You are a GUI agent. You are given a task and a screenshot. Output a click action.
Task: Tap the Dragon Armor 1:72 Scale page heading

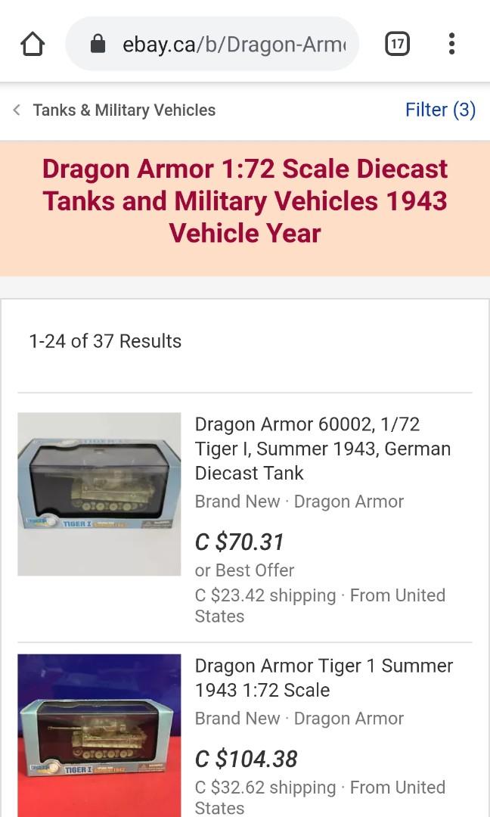[245, 200]
